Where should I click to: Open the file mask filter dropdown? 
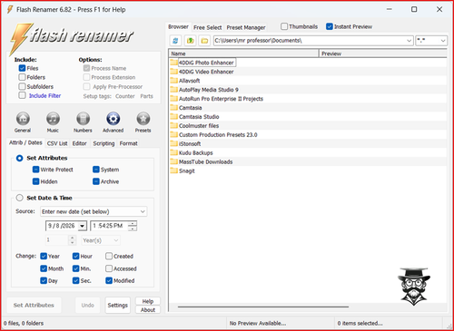click(443, 41)
